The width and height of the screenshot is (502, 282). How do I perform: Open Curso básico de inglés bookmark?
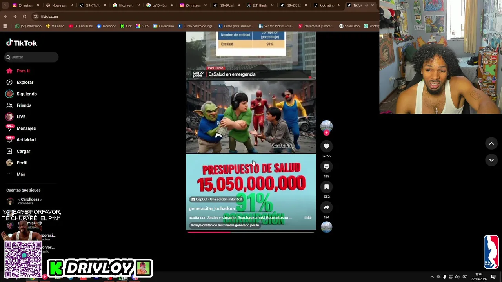(196, 26)
